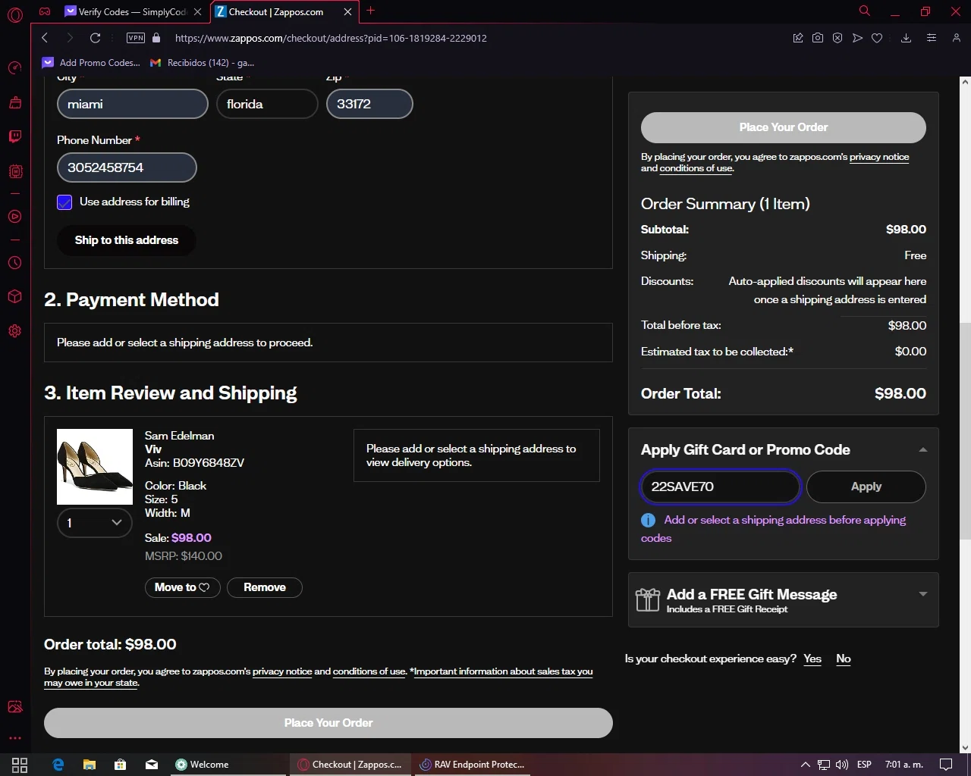Collapse Apply Gift Card or Promo Code section

923,449
